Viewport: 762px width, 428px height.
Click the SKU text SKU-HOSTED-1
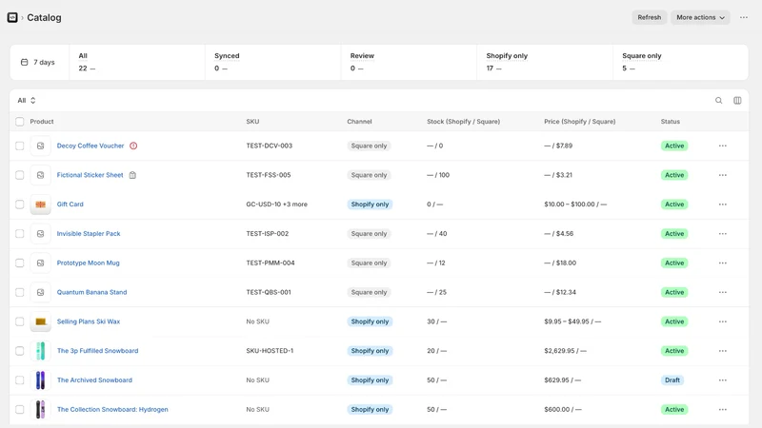click(270, 351)
